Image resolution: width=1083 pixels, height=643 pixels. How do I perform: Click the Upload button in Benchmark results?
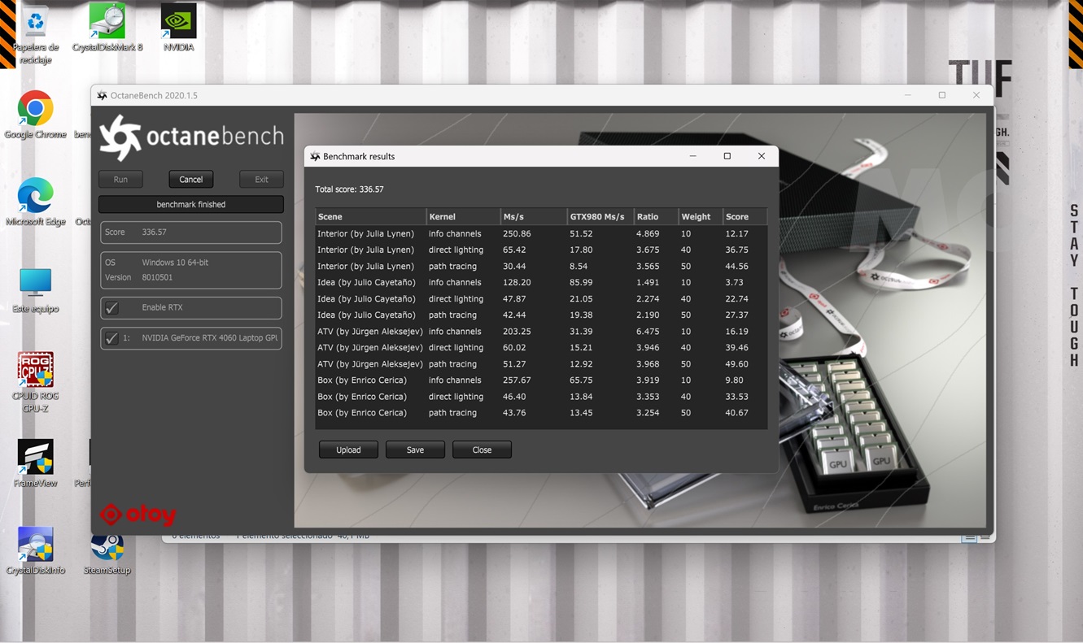click(x=348, y=450)
